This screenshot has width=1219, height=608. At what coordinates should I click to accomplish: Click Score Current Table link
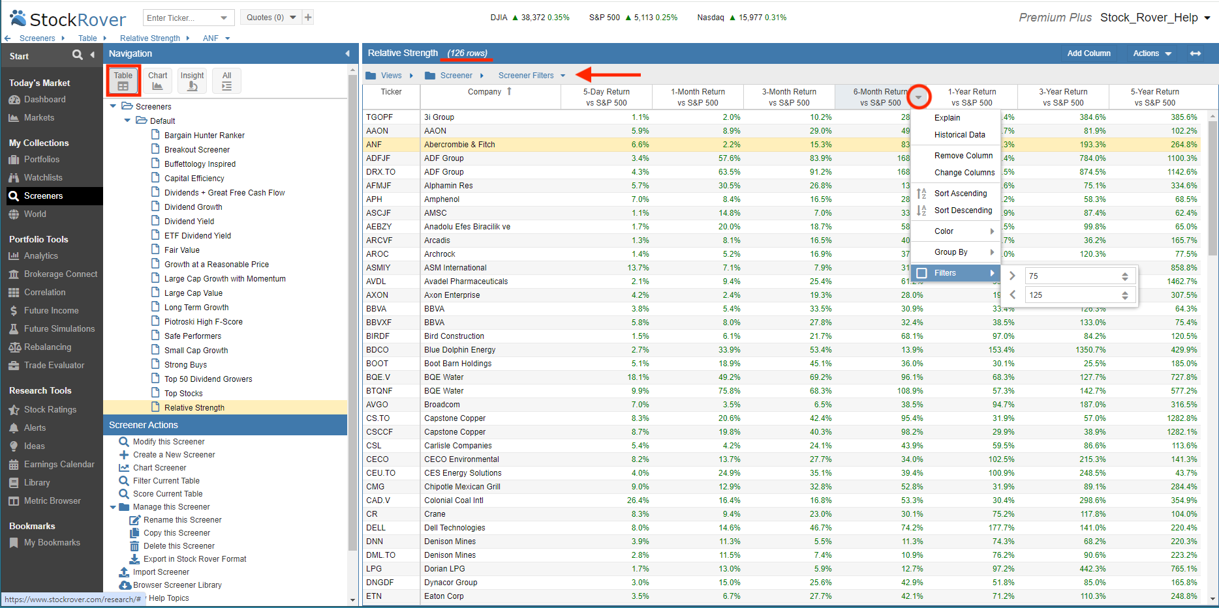point(168,494)
